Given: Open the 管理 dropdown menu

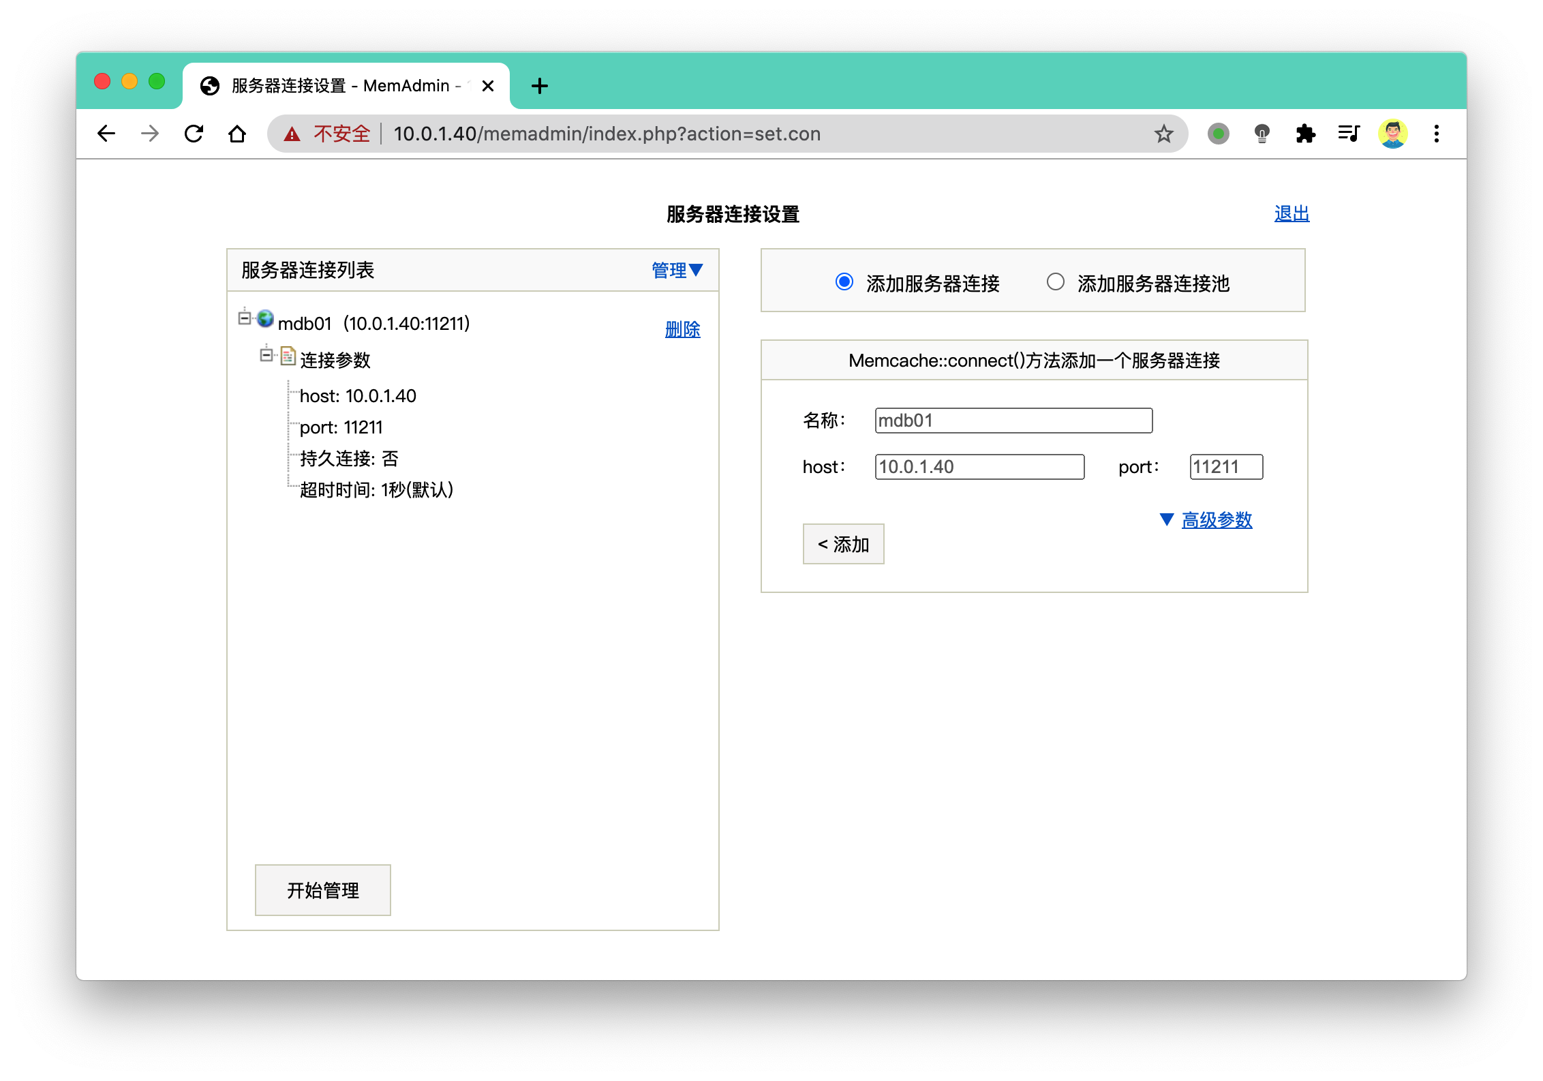Looking at the screenshot, I should (677, 270).
